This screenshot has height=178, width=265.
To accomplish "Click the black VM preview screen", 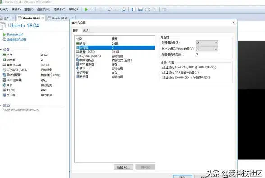I will (x=251, y=100).
